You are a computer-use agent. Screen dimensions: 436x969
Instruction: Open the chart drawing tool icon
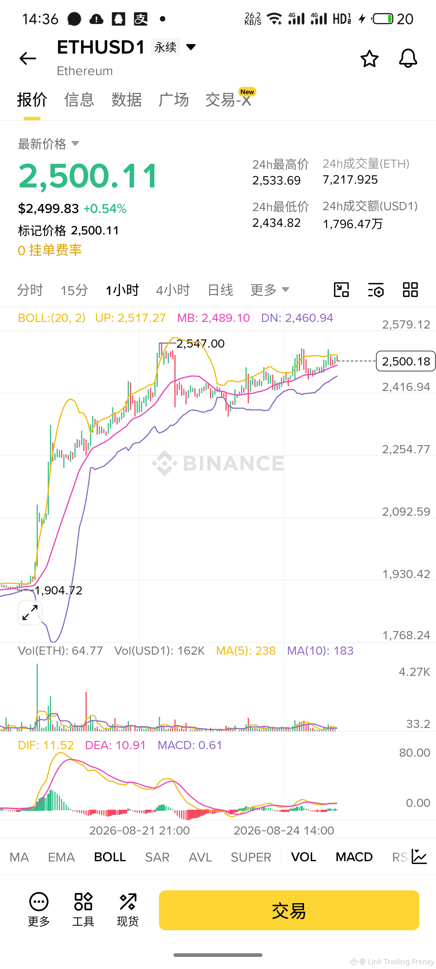coord(341,290)
